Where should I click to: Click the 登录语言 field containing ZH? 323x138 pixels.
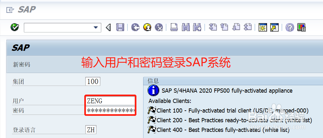(x=91, y=130)
